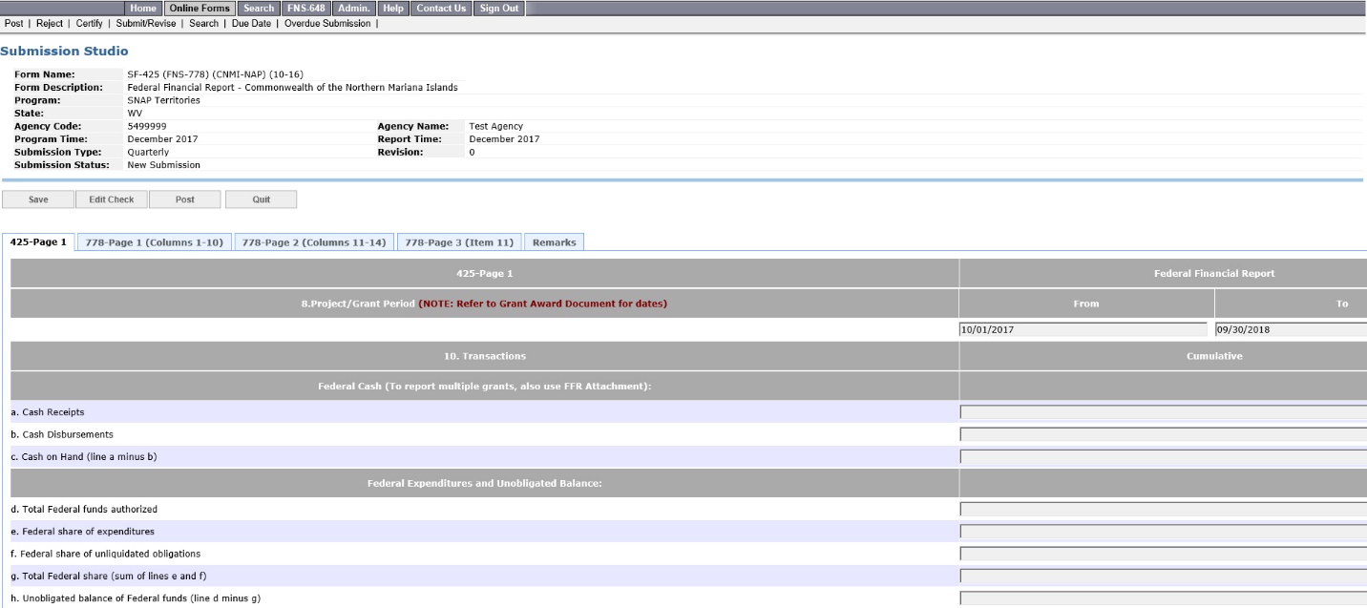1367x608 pixels.
Task: Click the 10. Transactions header
Action: (x=485, y=356)
